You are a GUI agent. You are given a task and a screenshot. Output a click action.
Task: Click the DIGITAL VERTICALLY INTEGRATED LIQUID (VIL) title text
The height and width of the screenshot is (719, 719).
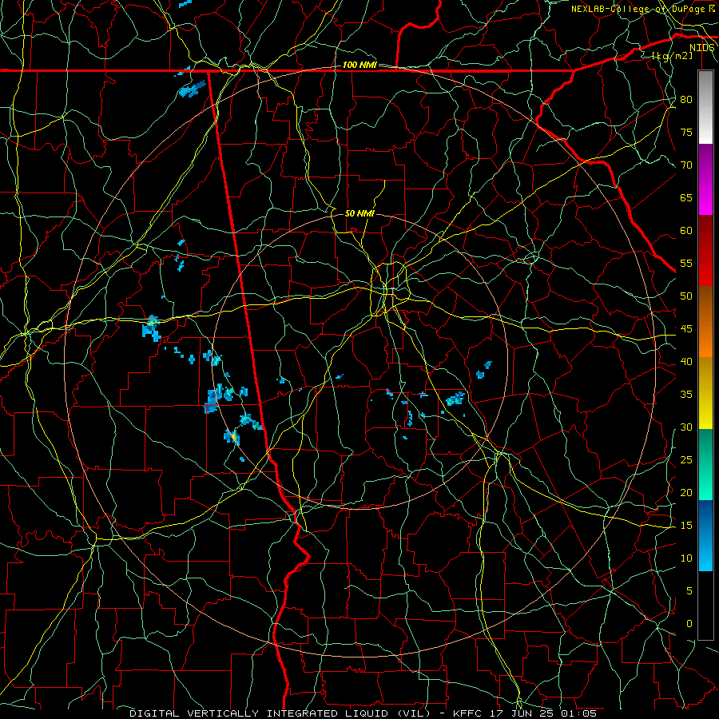pos(280,713)
